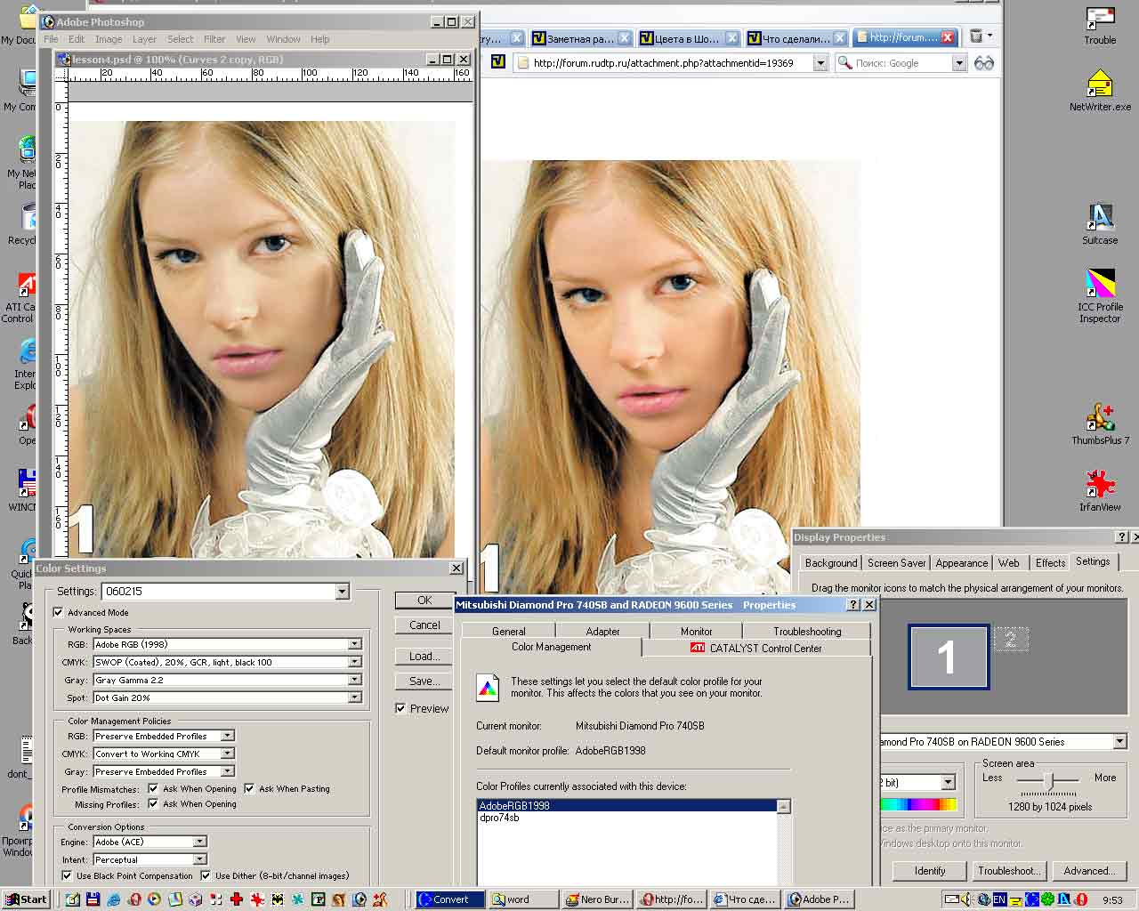Select monitor 1 in Display Properties
The width and height of the screenshot is (1139, 911).
point(948,657)
